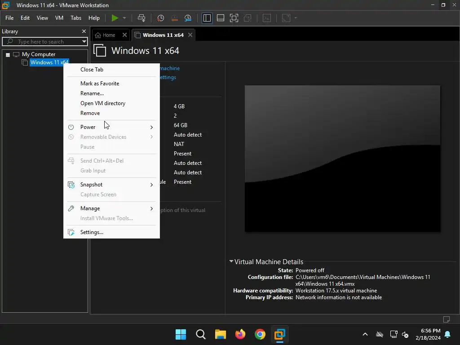The image size is (460, 345).
Task: Open the Help menu
Action: (x=94, y=18)
